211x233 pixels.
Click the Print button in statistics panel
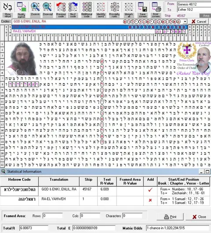170,217
